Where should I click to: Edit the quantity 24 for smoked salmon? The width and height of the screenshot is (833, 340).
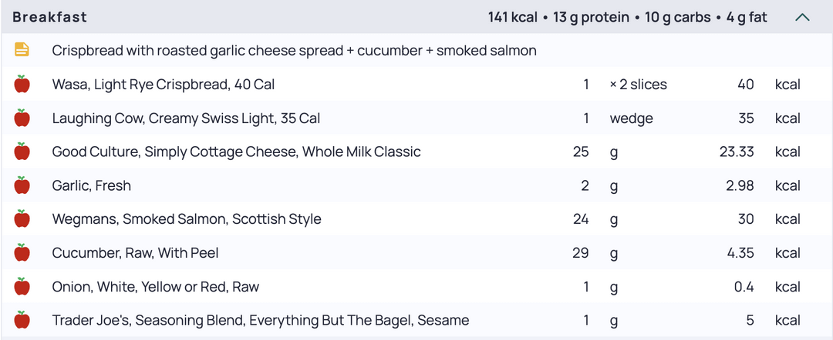click(x=581, y=219)
